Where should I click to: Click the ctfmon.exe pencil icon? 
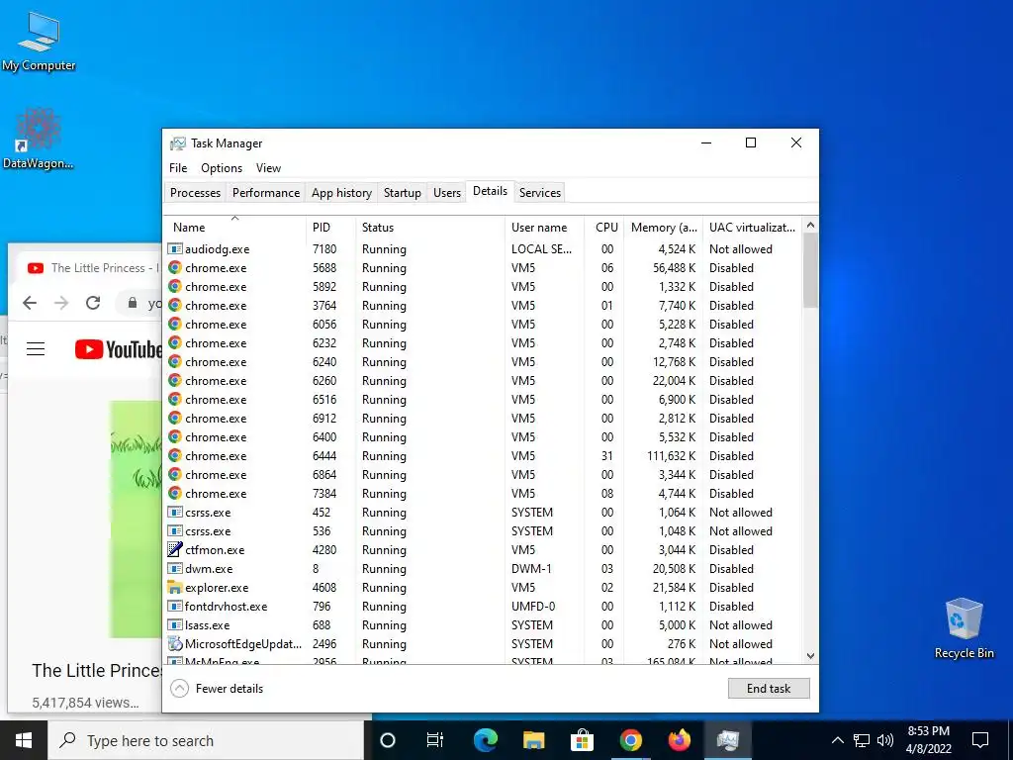(174, 549)
